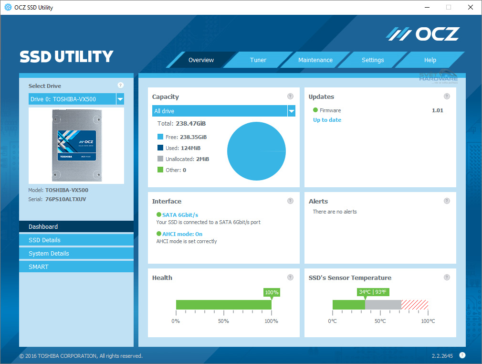Open the Health panel help tooltip

[x=290, y=277]
